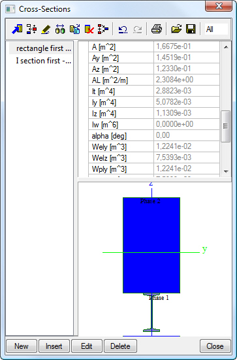
Task: Click the properties scrollbar up arrow
Action: pyautogui.click(x=226, y=47)
